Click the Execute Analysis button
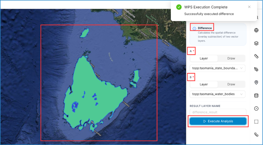 tap(218, 121)
